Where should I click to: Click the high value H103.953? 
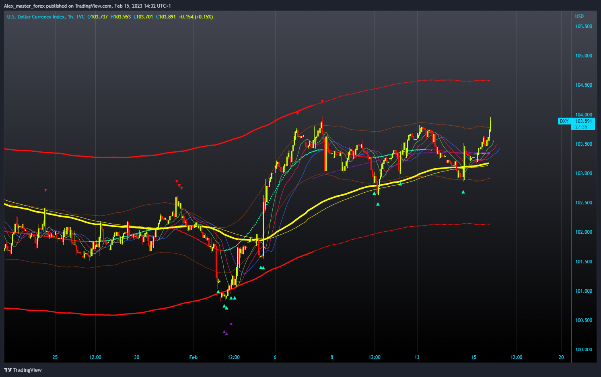[121, 17]
